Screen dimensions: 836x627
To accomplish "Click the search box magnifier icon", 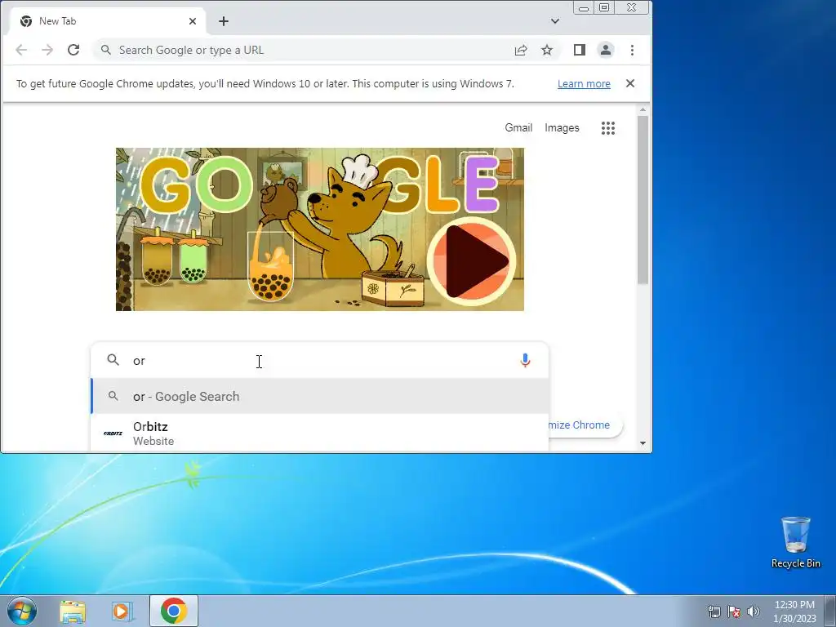I will [113, 360].
